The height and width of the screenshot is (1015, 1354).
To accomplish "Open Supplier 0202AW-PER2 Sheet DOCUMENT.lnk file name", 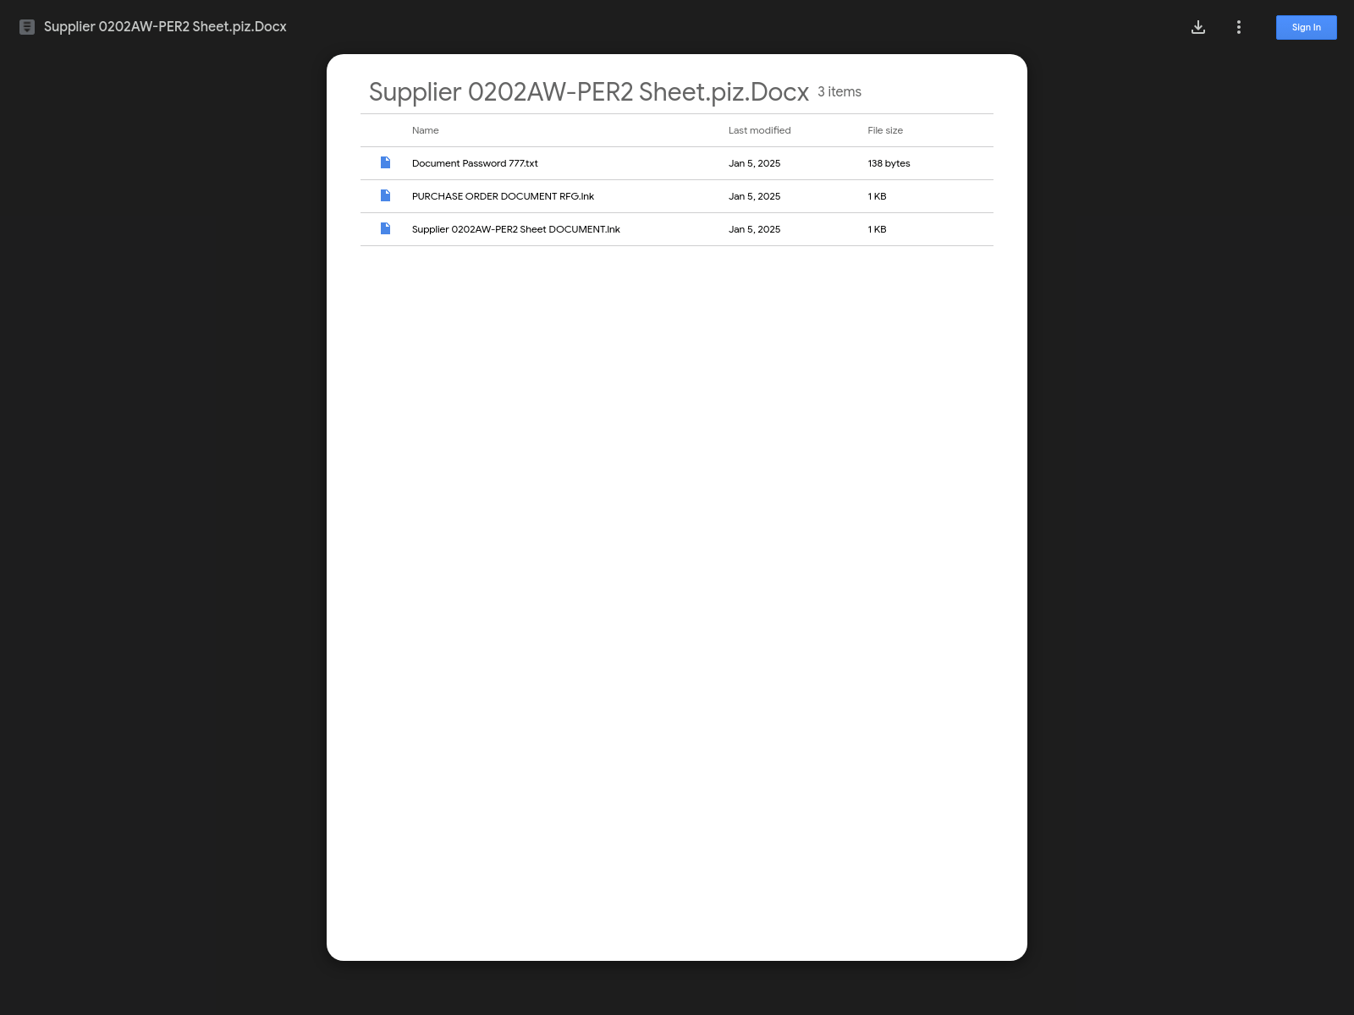I will tap(516, 229).
